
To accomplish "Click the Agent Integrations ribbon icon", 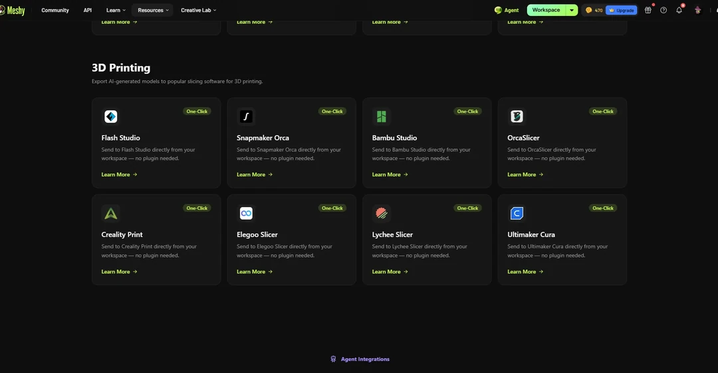I will [x=333, y=359].
